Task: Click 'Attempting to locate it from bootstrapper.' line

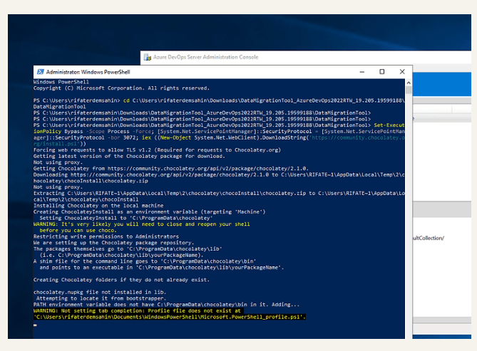Action: [x=101, y=298]
